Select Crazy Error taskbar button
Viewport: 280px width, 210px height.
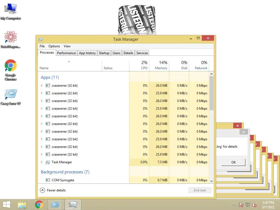coord(55,205)
